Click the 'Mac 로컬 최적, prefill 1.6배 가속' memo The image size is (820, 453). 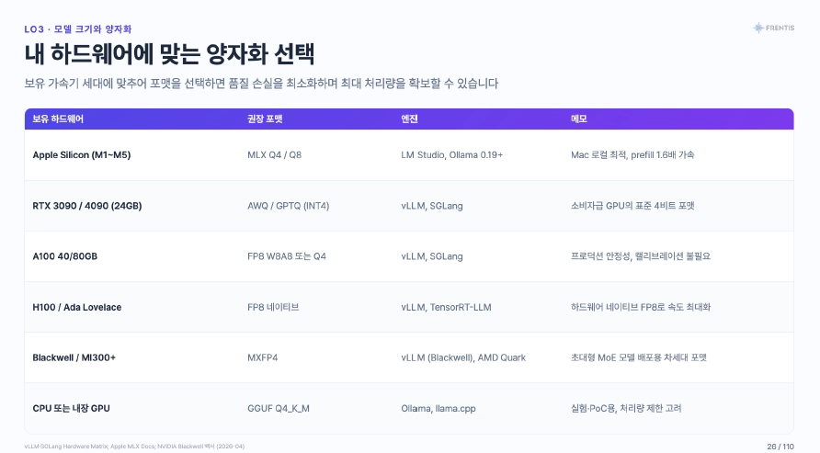pos(632,155)
